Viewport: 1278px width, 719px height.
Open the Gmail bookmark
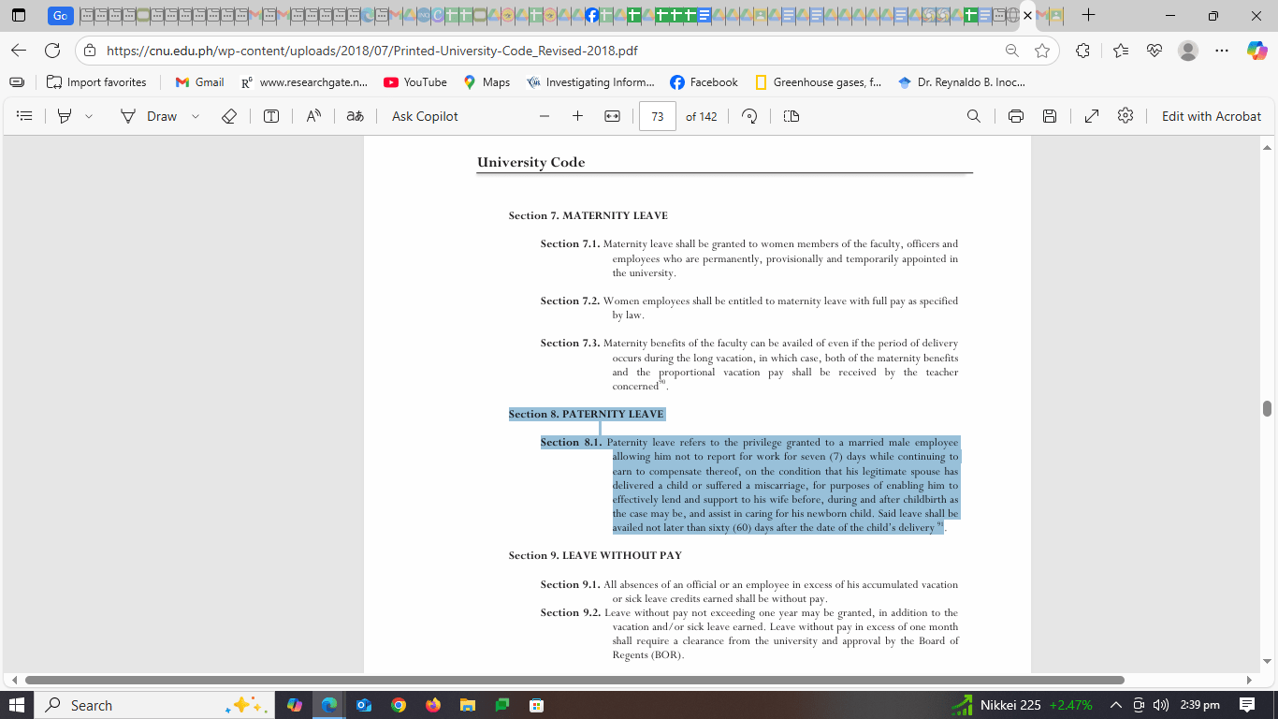coord(199,82)
